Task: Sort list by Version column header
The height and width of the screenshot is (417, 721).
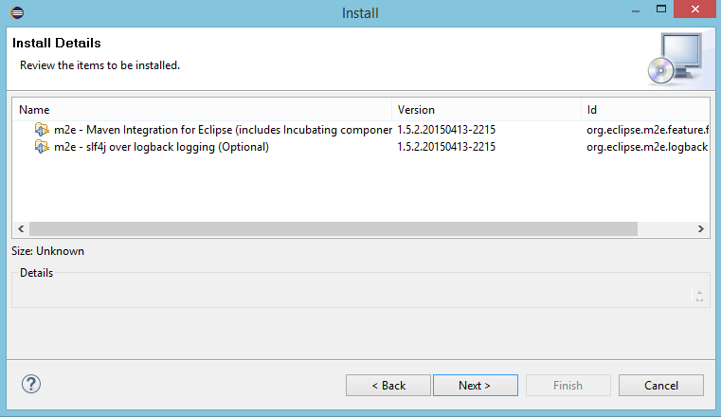Action: coord(486,110)
